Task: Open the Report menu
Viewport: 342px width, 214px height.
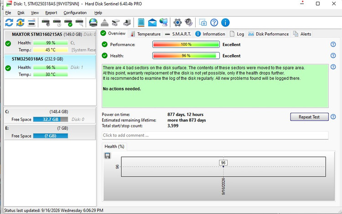Action: [51, 13]
